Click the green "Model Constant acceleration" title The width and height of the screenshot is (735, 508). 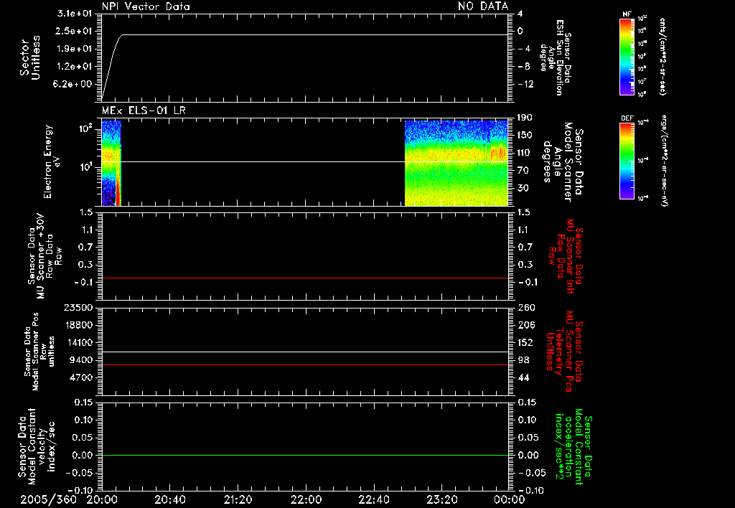[573, 446]
